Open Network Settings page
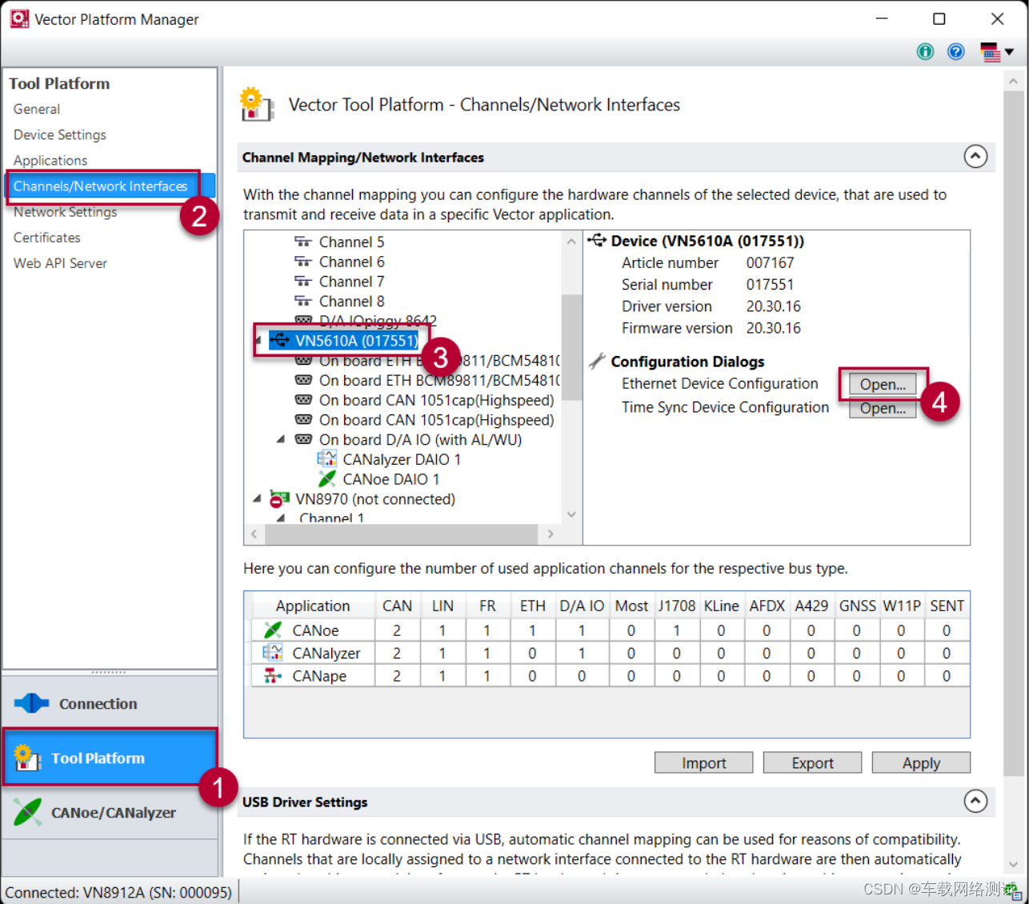This screenshot has height=904, width=1029. click(x=66, y=212)
